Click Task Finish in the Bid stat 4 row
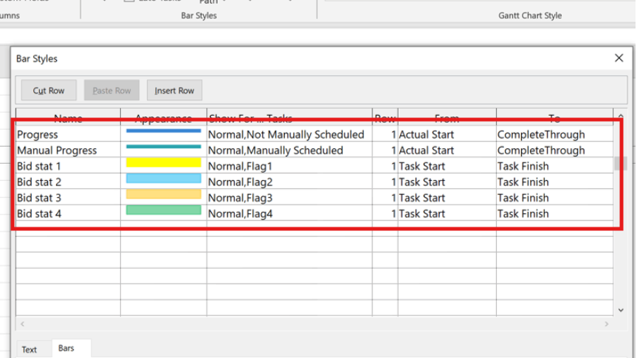 click(554, 213)
